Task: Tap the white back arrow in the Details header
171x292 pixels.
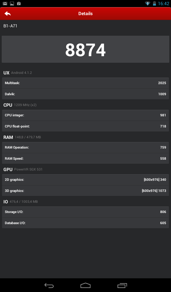Action: (8, 14)
